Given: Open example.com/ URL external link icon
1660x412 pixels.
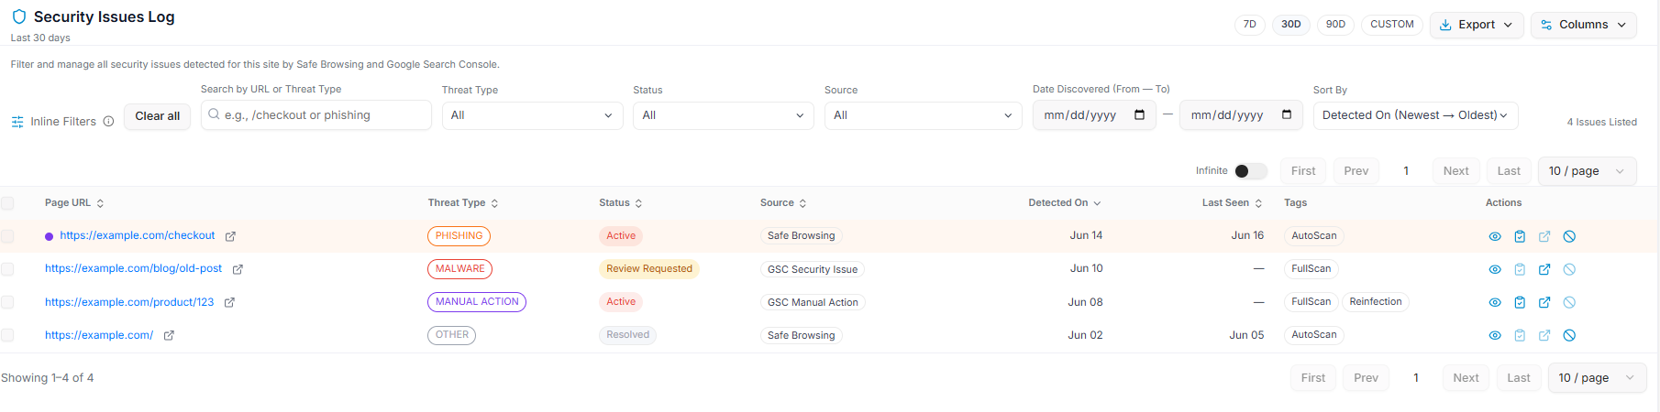Looking at the screenshot, I should pyautogui.click(x=169, y=335).
